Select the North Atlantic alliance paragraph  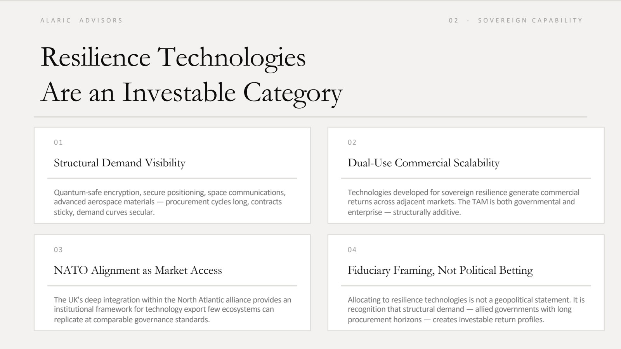173,309
